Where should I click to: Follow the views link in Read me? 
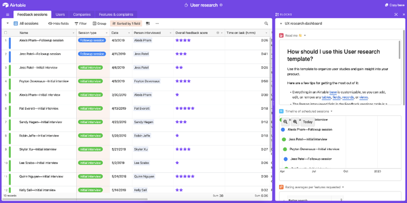click(363, 97)
